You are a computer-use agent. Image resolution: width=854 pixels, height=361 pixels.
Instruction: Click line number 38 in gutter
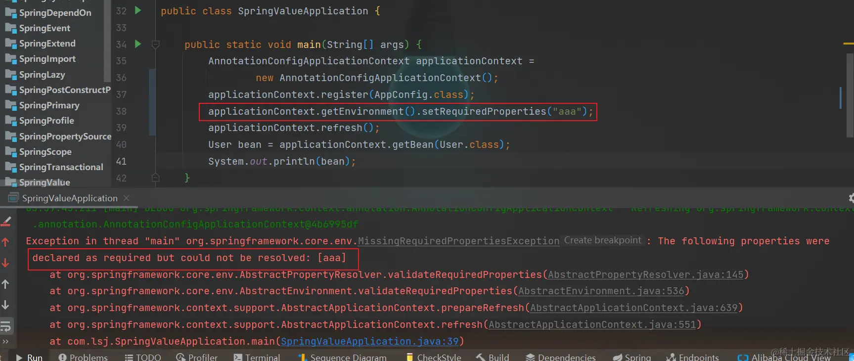click(121, 111)
